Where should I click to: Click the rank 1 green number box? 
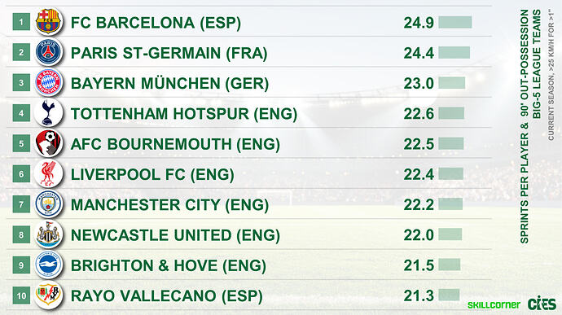(21, 22)
